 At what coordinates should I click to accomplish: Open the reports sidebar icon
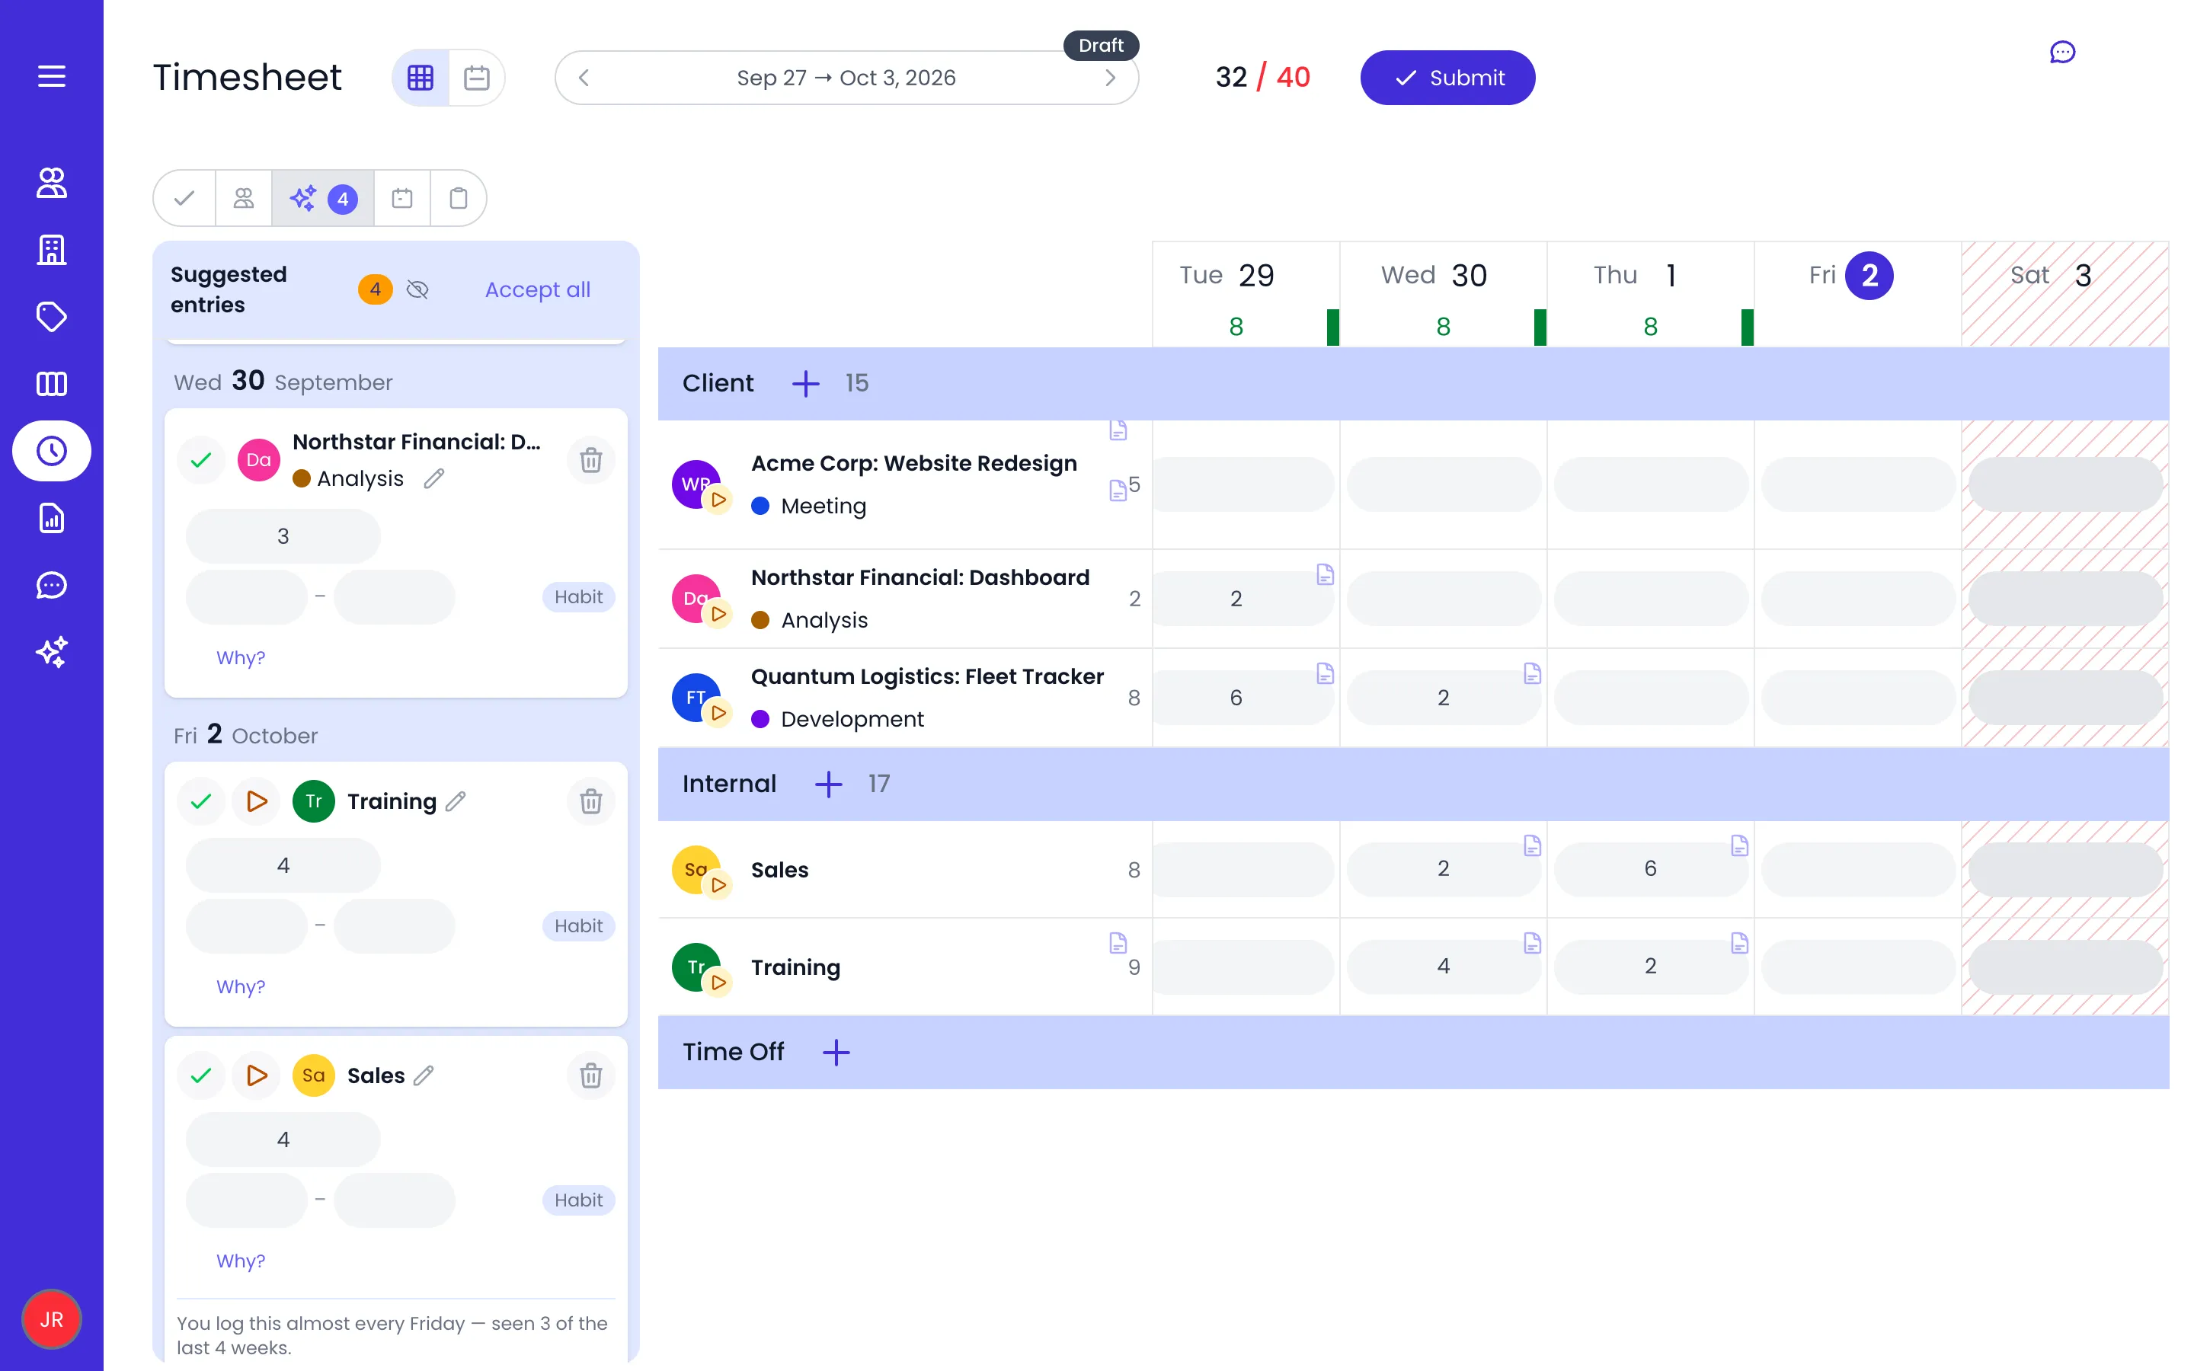(52, 518)
